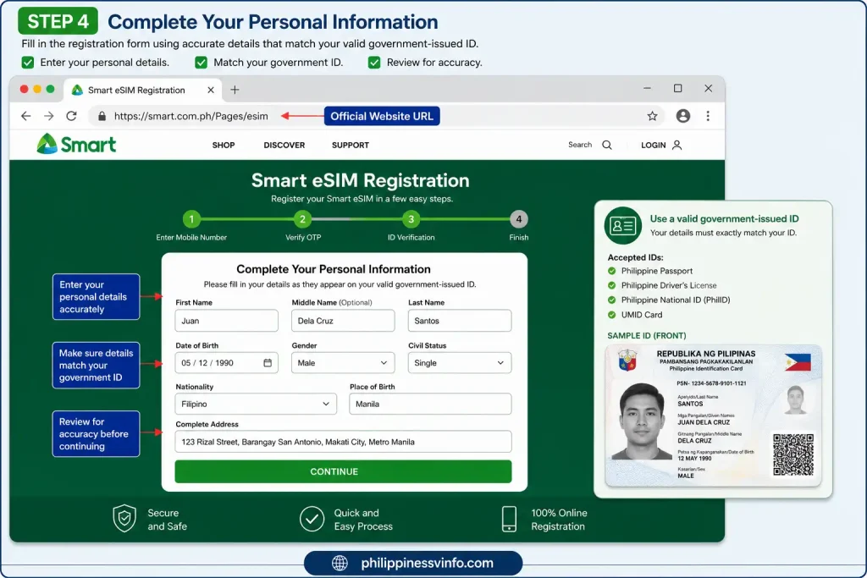This screenshot has height=578, width=867.
Task: Toggle the 'Match your government ID' checkbox
Action: pos(202,63)
